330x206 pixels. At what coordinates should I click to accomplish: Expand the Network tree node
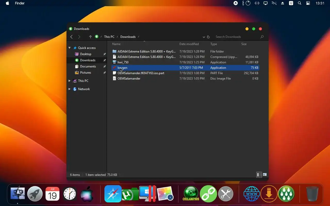(69, 89)
